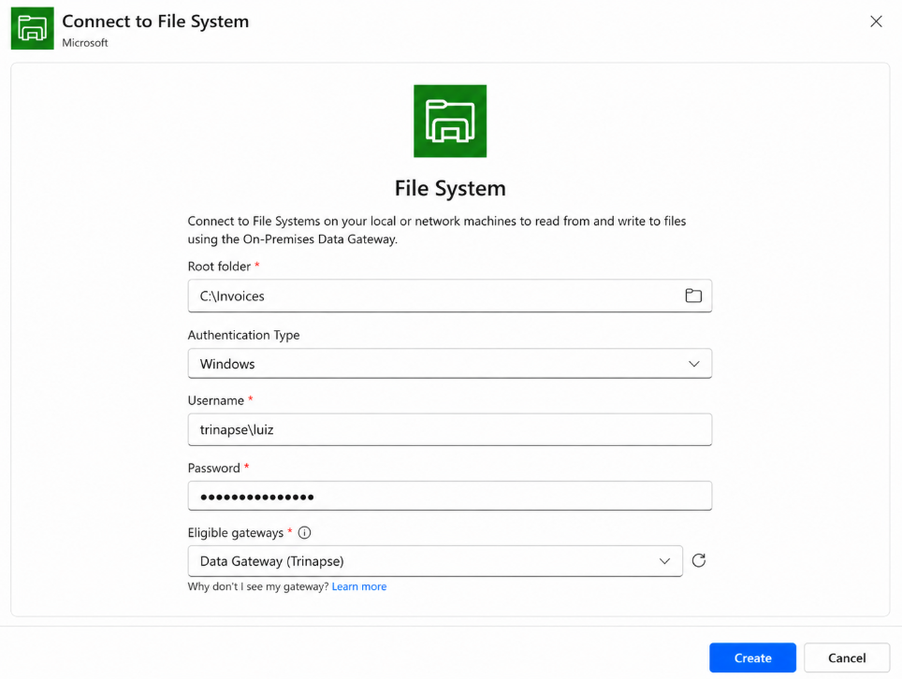Expand the Data Gateway (Trinapse) dropdown
Image resolution: width=902 pixels, height=679 pixels.
[435, 561]
